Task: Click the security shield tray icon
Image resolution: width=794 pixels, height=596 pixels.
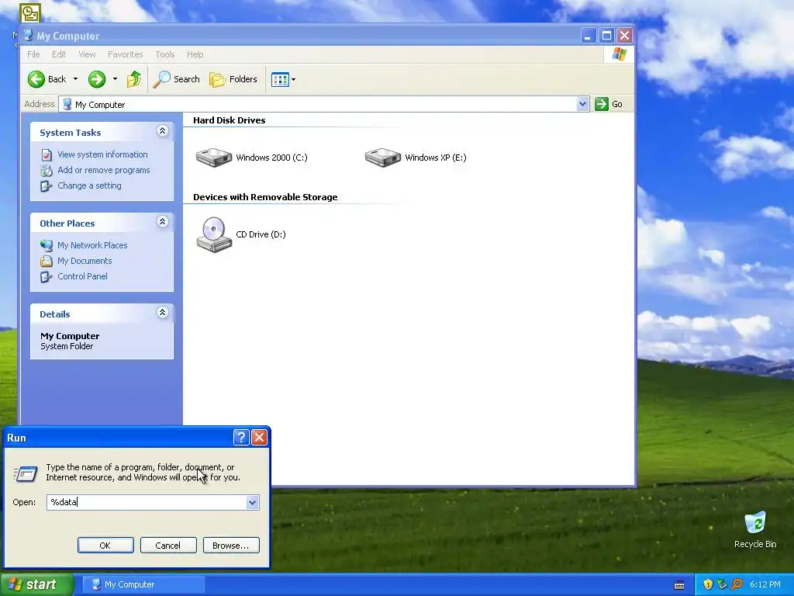Action: click(x=708, y=584)
